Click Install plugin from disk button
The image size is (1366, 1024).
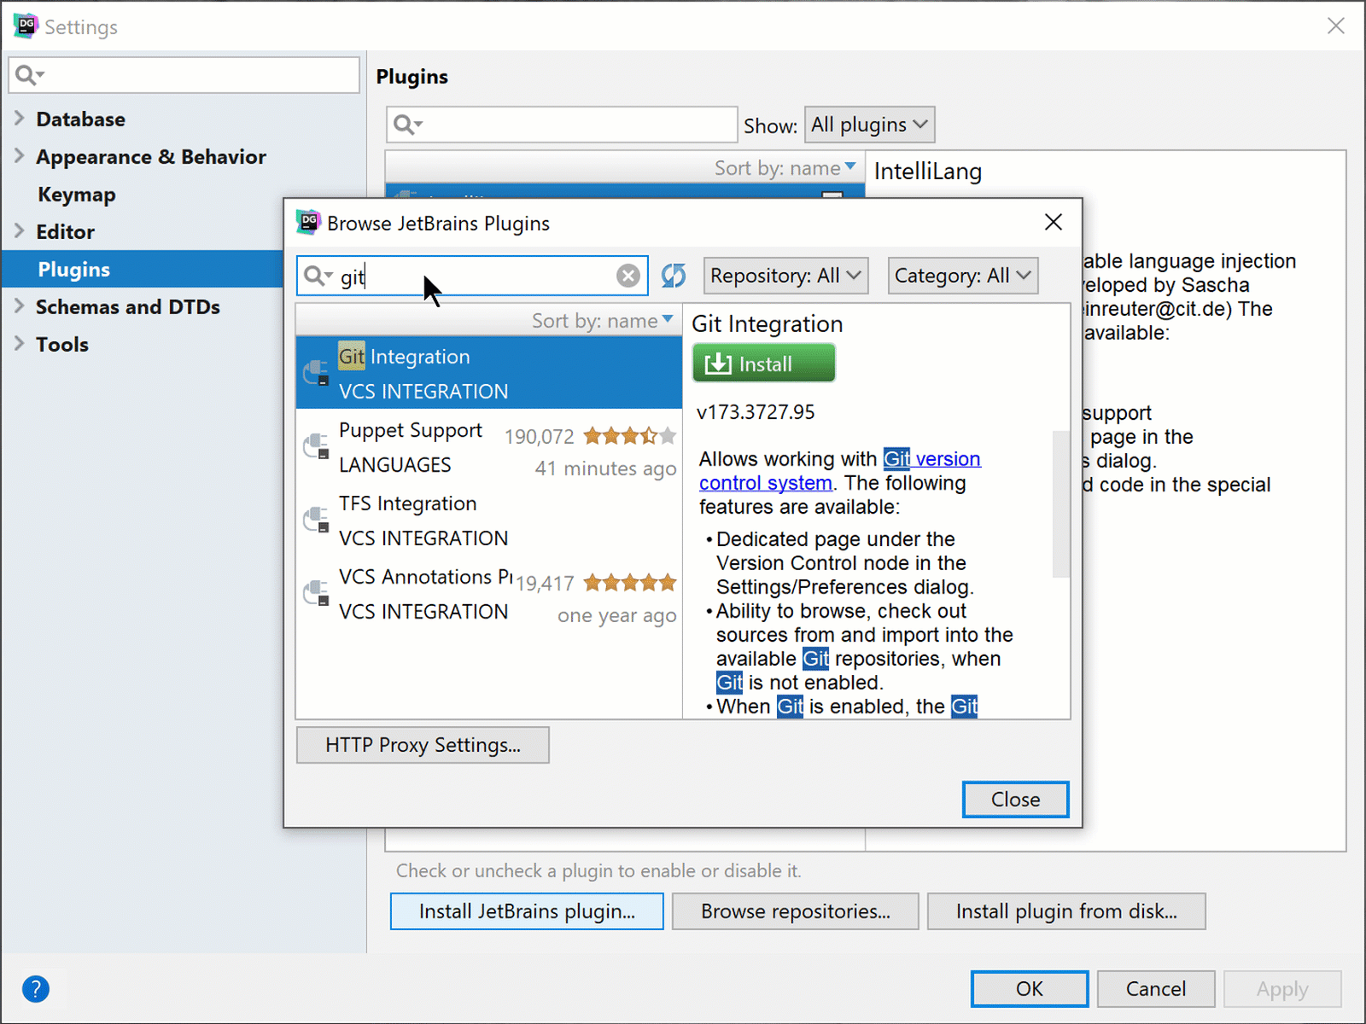tap(1066, 911)
